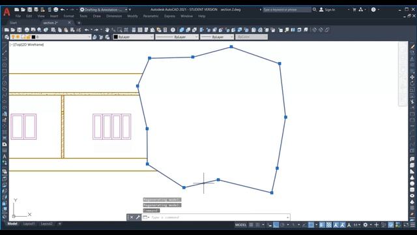
Task: Click the Plot printer icon in Standard toolbar
Action: tap(27, 30)
